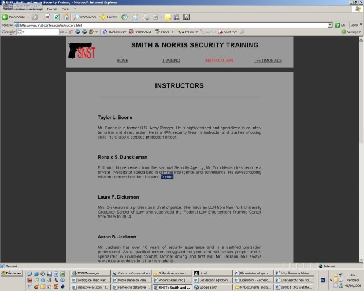Go to the Home page icon
The height and width of the screenshot is (291, 364).
click(66, 17)
